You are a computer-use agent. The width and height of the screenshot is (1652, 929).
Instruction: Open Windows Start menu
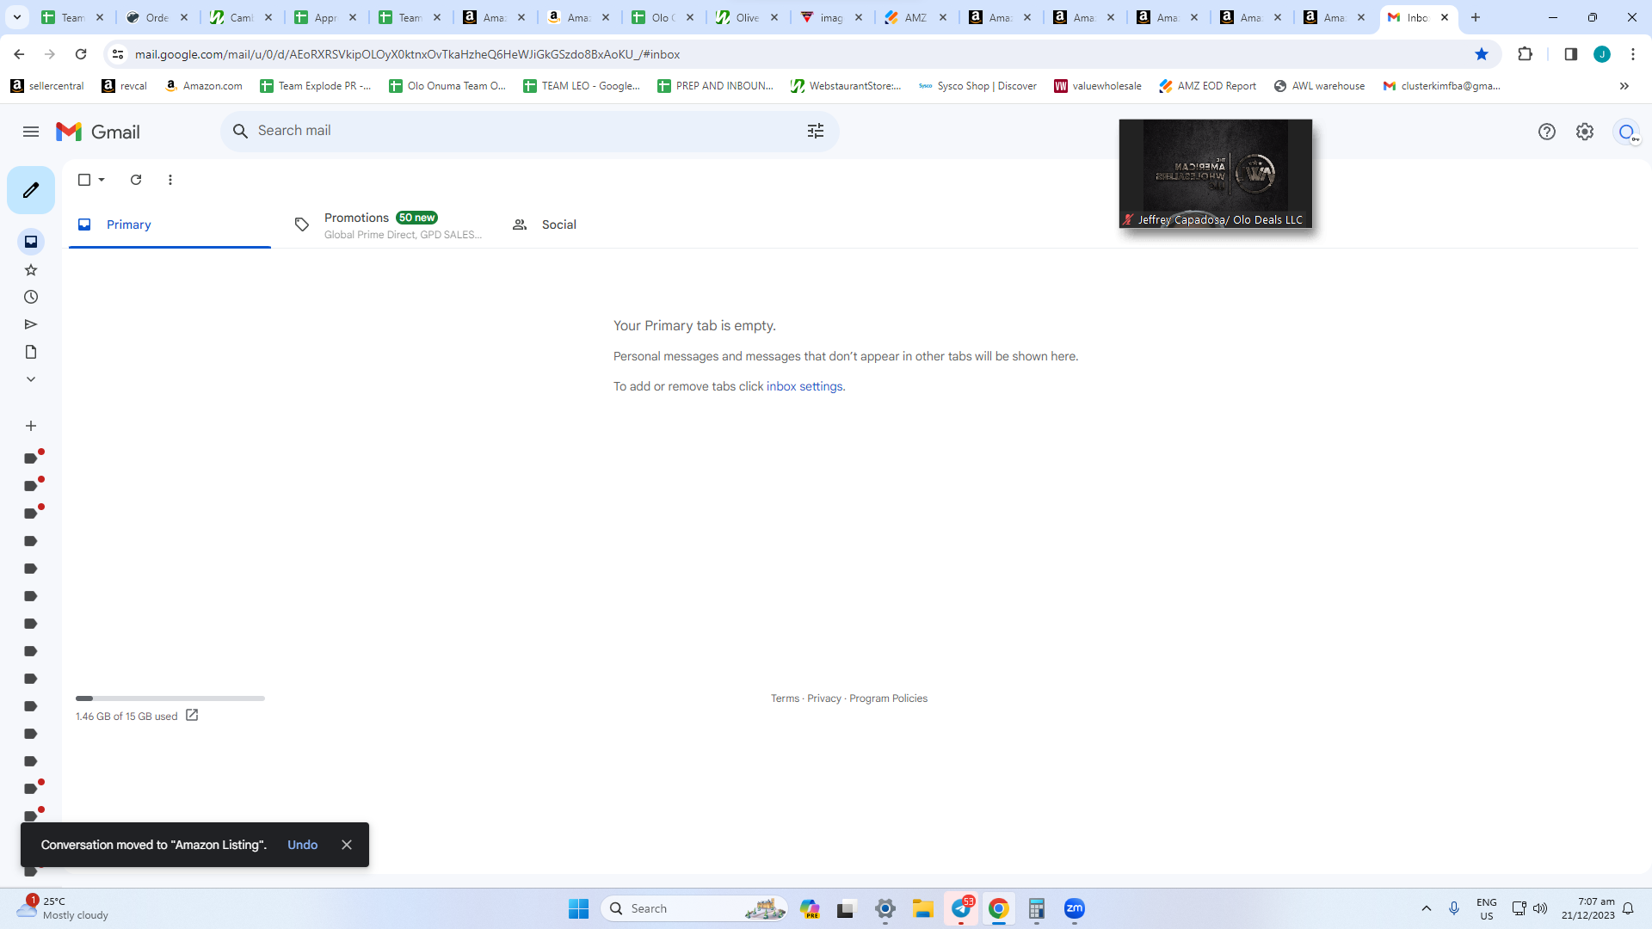pos(578,908)
